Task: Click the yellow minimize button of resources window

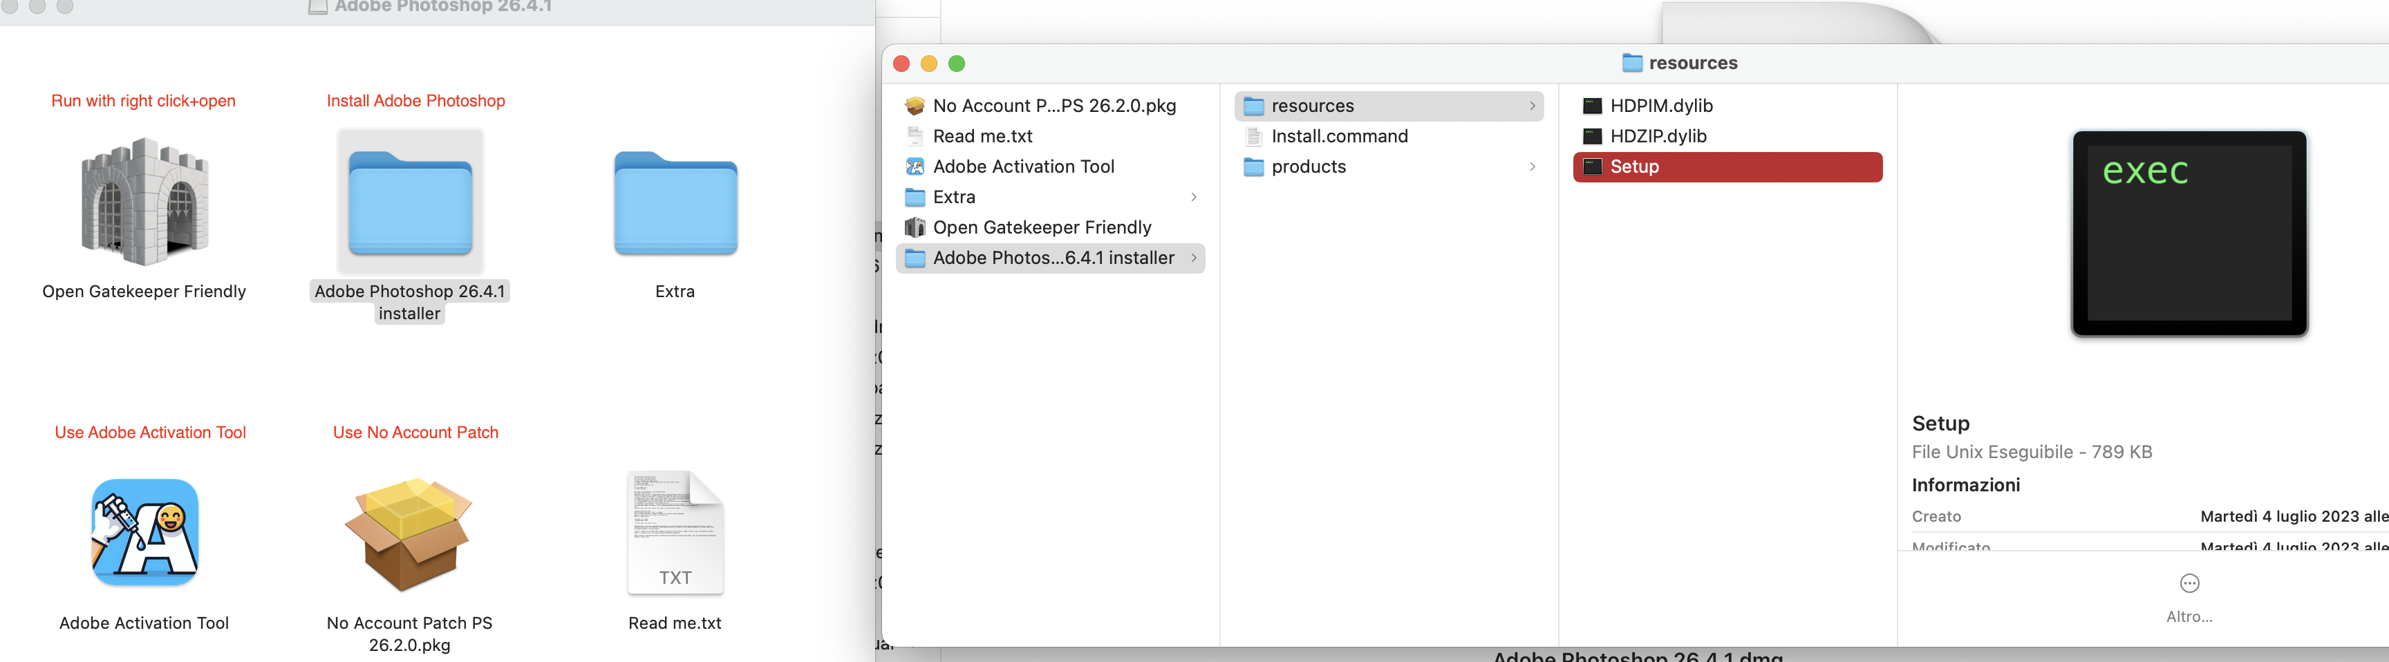Action: click(x=929, y=63)
